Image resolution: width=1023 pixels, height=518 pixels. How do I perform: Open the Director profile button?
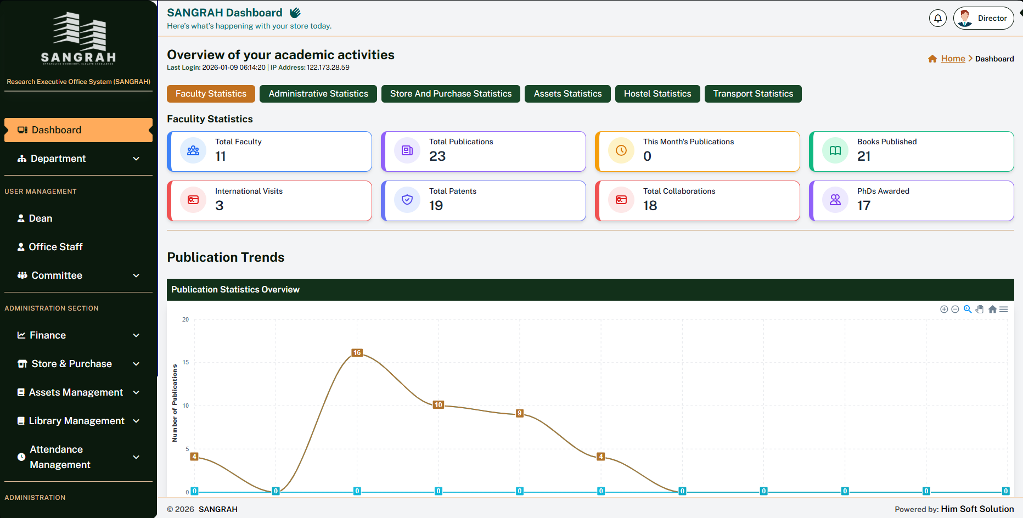[983, 18]
